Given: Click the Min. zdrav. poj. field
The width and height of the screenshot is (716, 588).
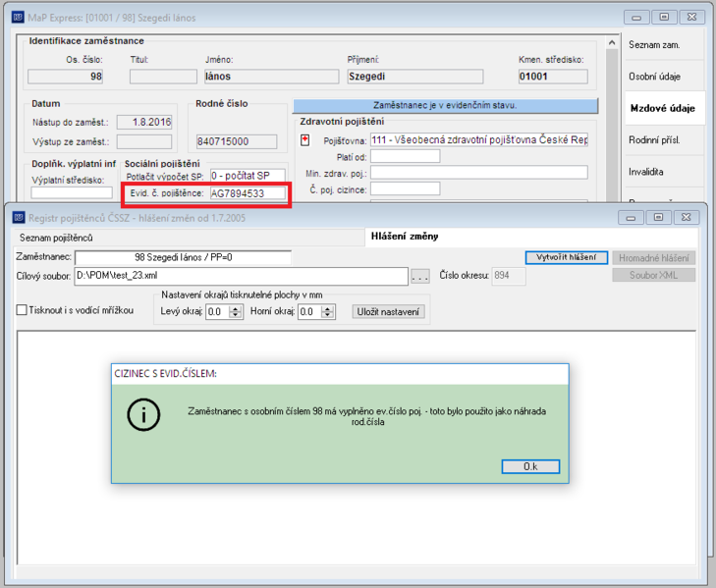Looking at the screenshot, I should click(x=479, y=173).
